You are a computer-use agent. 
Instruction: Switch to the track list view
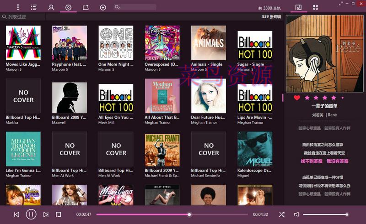pyautogui.click(x=34, y=7)
